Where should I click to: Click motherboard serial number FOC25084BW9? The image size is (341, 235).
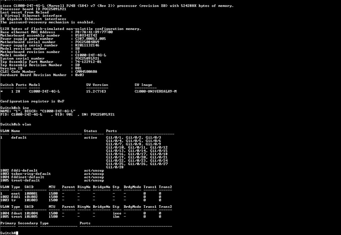(x=87, y=42)
